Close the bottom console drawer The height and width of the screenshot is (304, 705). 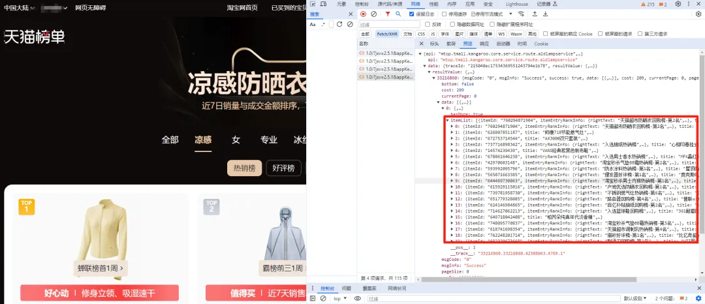pyautogui.click(x=698, y=288)
